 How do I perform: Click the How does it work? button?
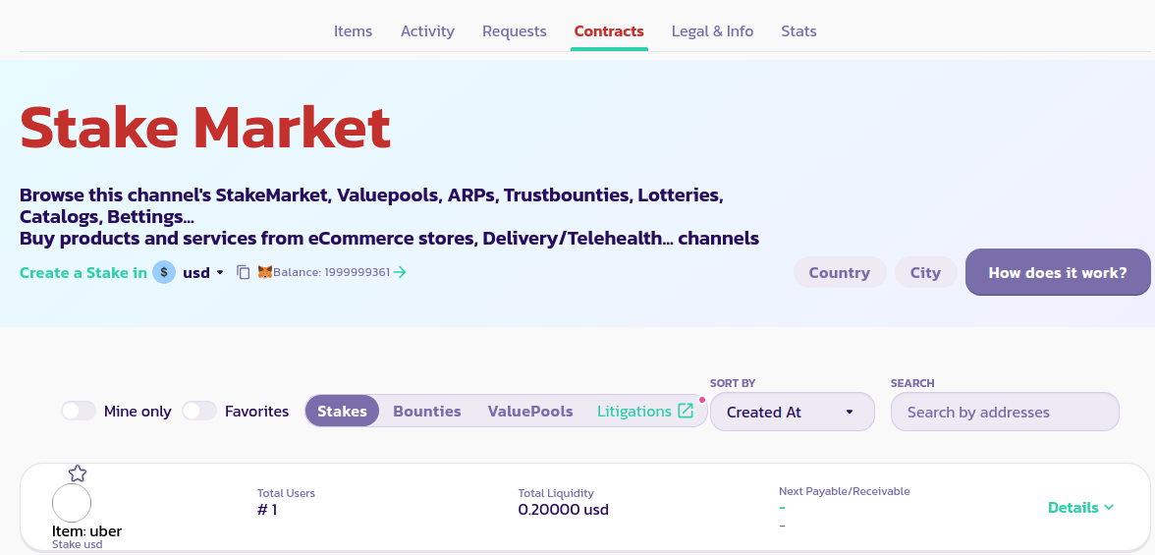pyautogui.click(x=1057, y=272)
